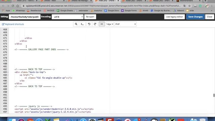Screen dimensions: 215x121
Task: Open Resellerclub bookmark
Action: 34,10
